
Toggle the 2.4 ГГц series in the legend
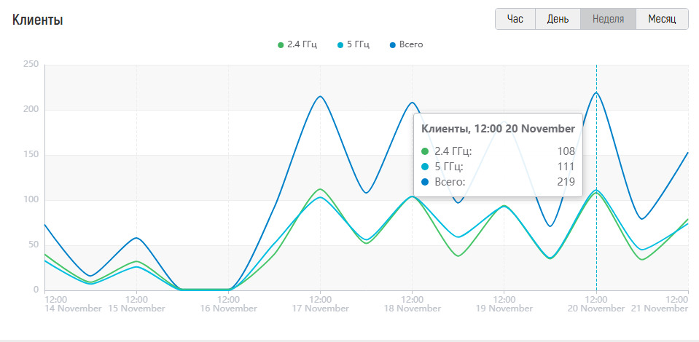(x=297, y=45)
